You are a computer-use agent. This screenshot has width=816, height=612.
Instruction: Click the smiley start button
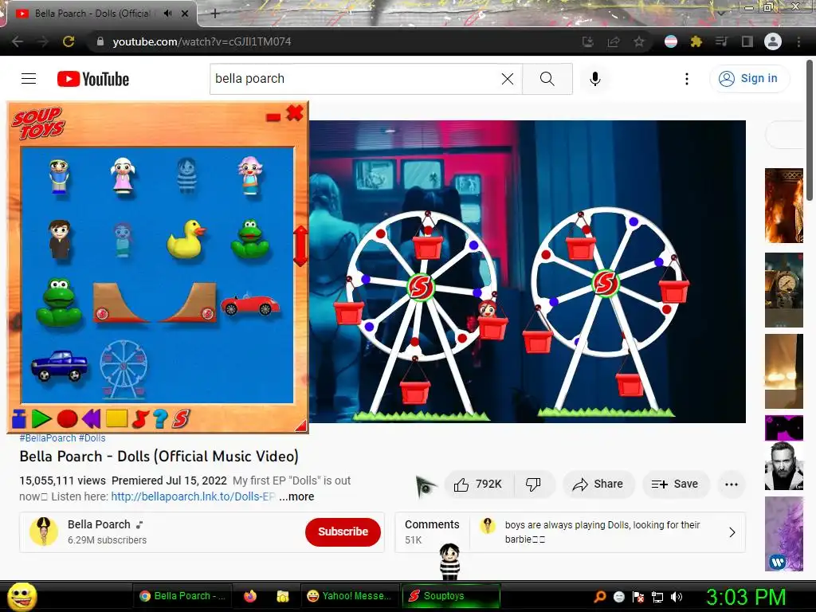22,596
